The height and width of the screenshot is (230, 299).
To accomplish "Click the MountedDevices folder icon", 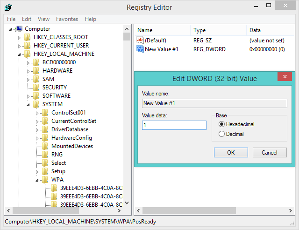I will (45, 146).
